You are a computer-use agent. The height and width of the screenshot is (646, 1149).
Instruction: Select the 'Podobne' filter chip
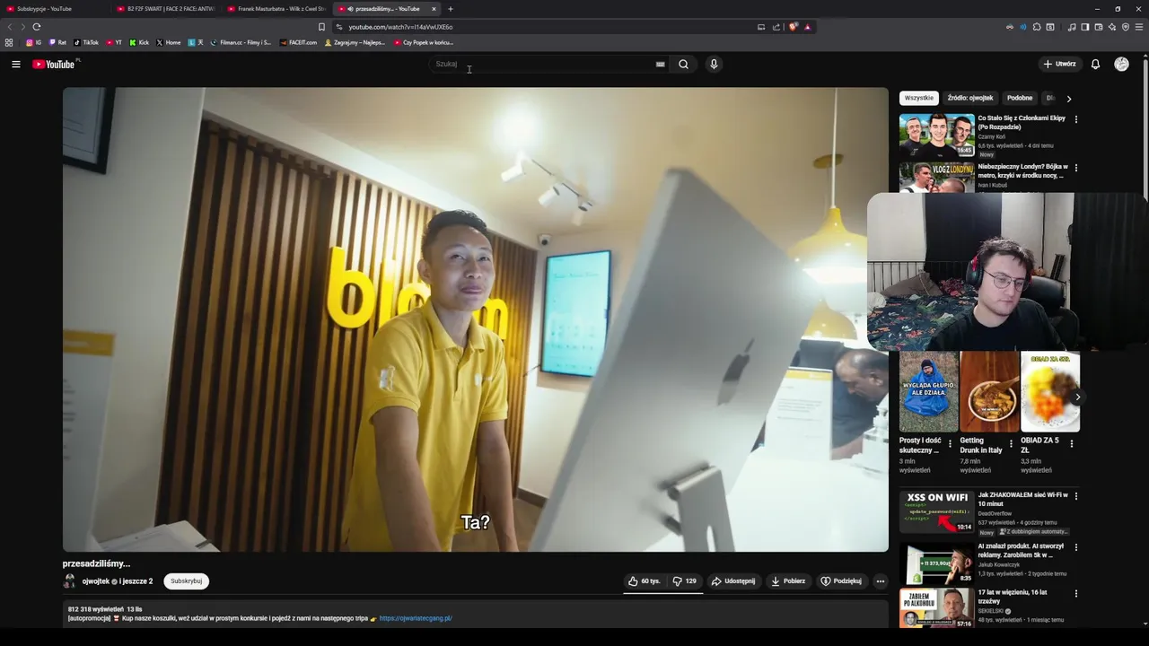tap(1020, 98)
